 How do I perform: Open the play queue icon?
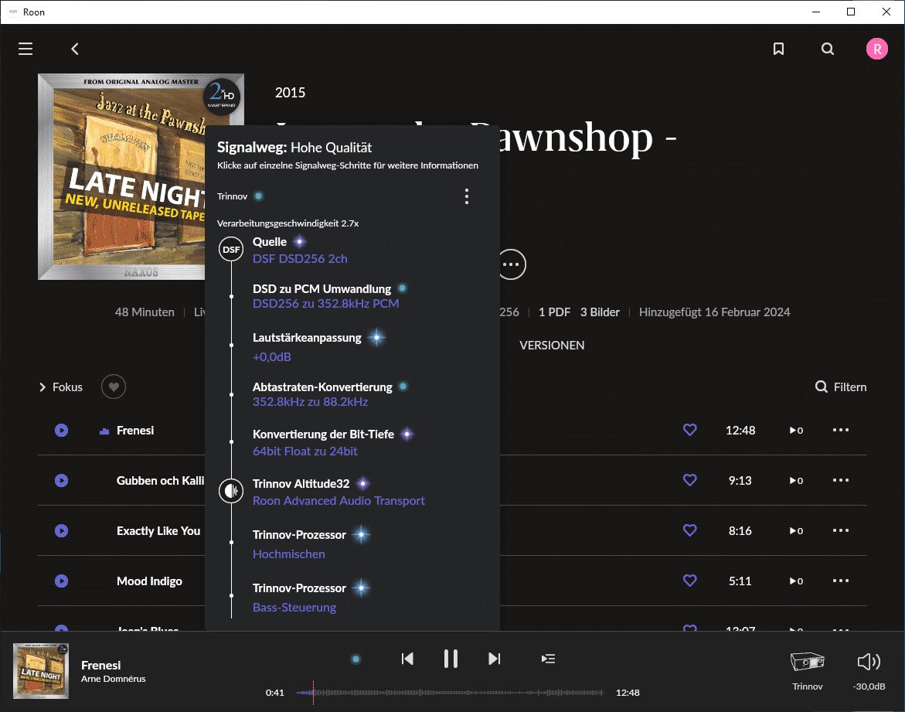[548, 659]
